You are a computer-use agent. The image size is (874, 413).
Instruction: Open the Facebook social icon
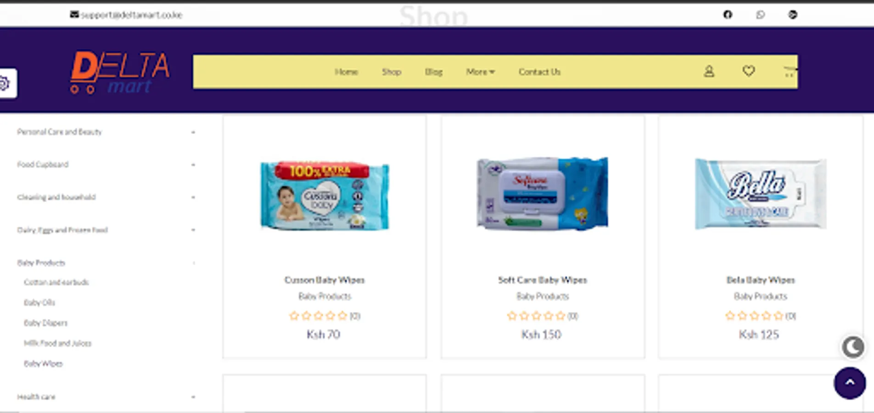coord(728,15)
